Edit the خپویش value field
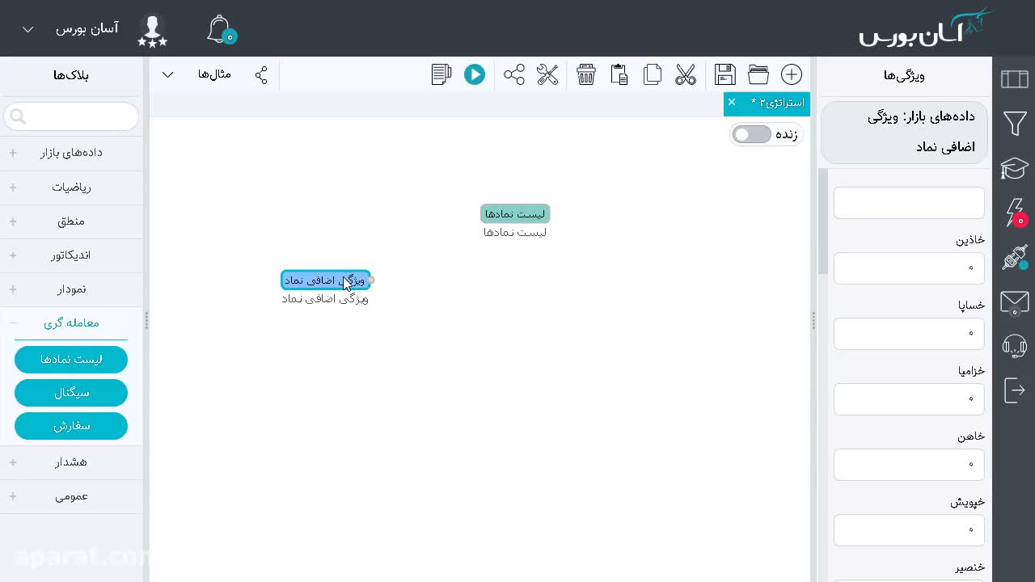Viewport: 1035px width, 582px height. 909,530
